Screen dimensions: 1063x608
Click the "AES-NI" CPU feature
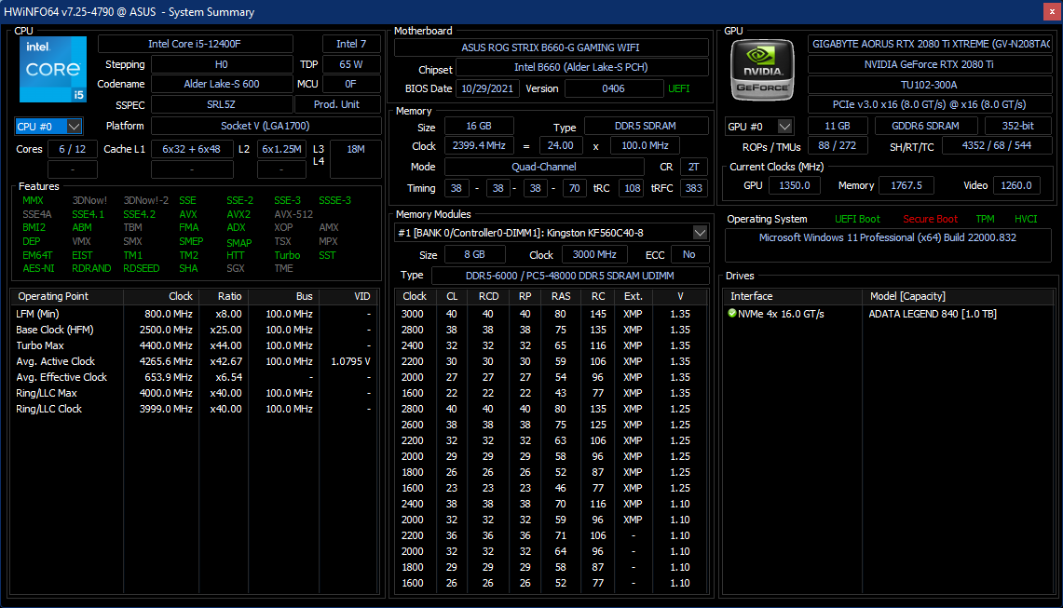[38, 268]
